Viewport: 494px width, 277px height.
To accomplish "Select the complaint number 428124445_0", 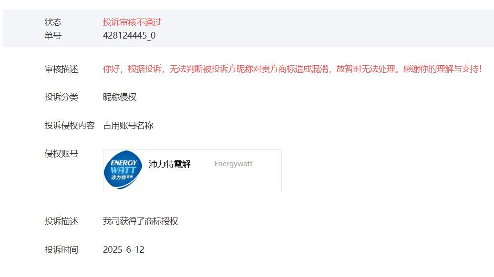I will 129,36.
